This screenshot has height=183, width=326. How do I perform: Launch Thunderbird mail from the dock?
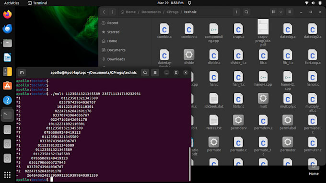7,29
